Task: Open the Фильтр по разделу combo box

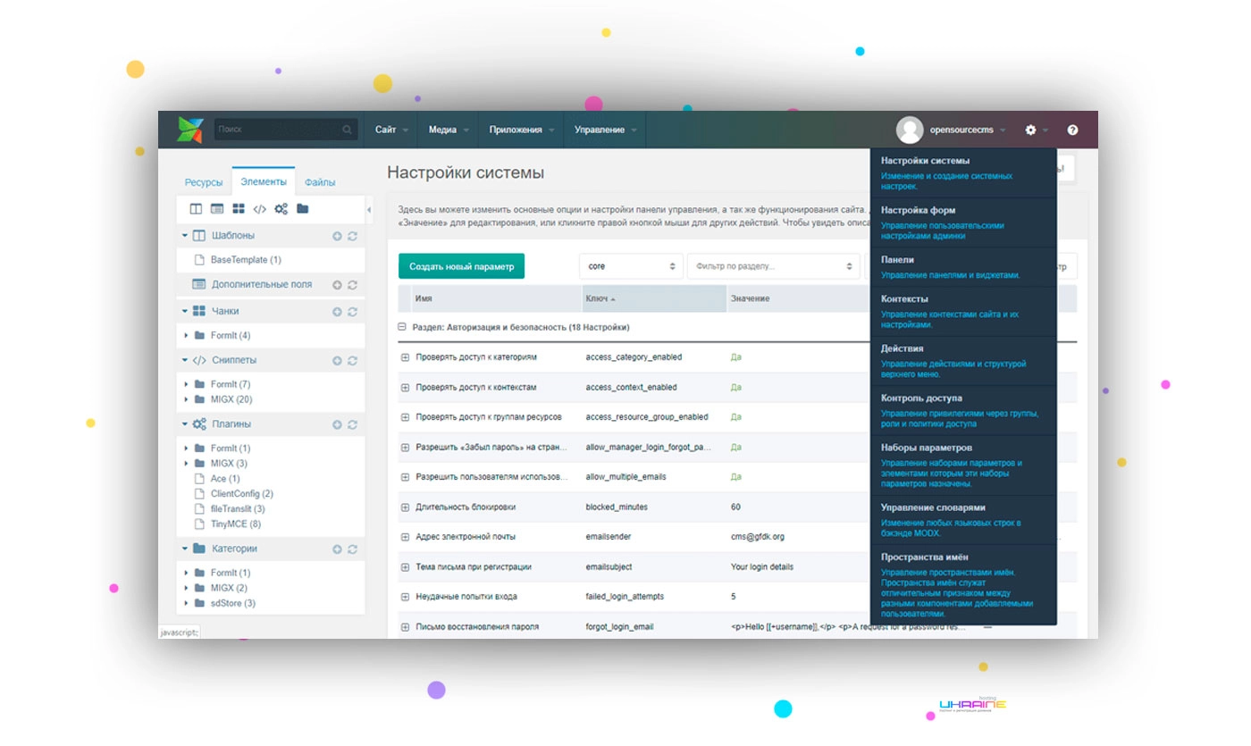Action: click(772, 266)
